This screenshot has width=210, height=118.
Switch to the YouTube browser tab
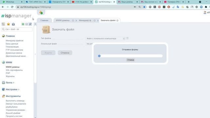coord(82,2)
